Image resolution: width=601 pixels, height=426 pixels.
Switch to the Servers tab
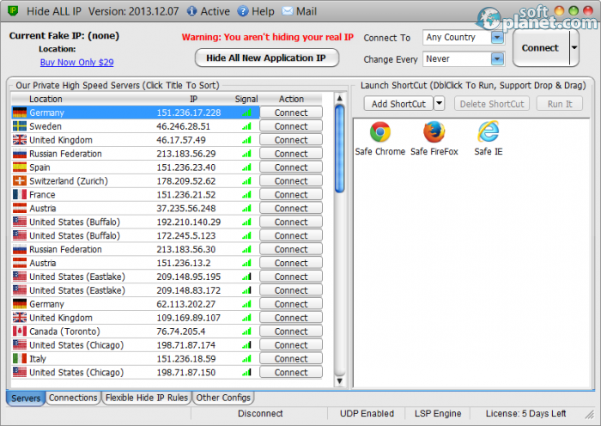coord(26,398)
